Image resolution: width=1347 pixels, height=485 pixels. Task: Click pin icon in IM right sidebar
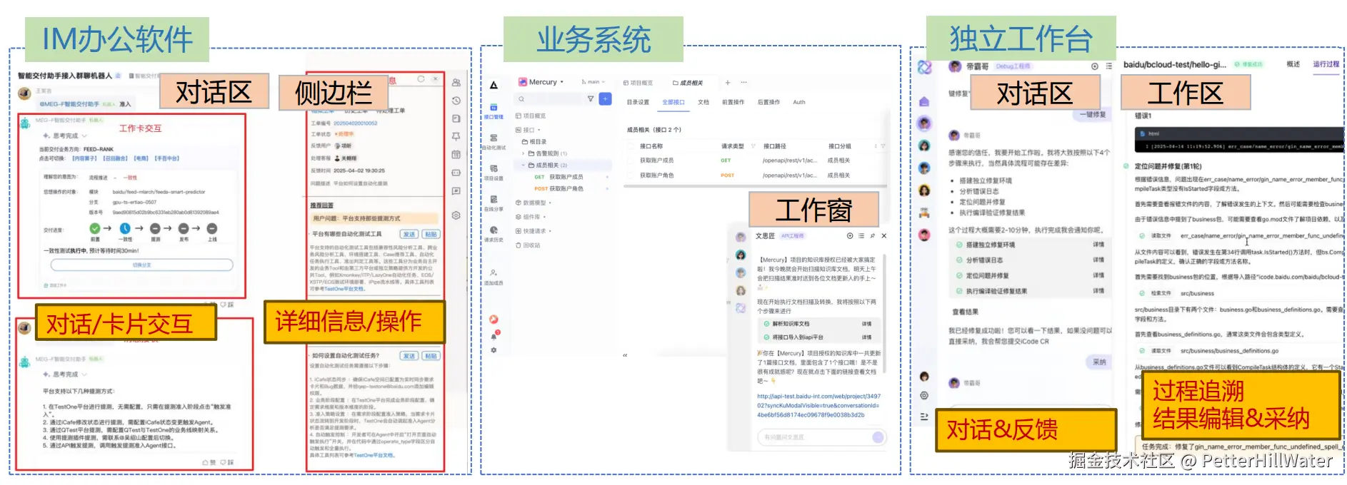[x=456, y=136]
